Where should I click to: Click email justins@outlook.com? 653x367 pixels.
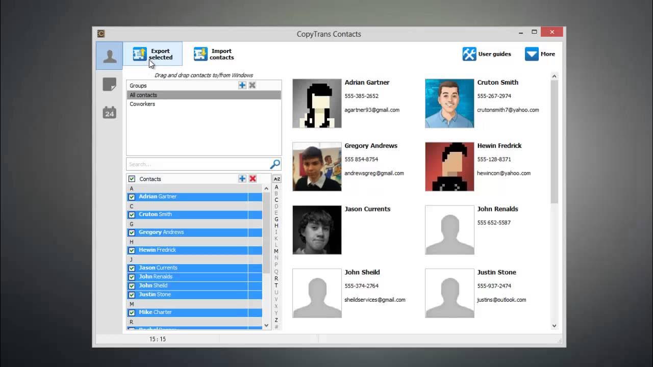[501, 300]
